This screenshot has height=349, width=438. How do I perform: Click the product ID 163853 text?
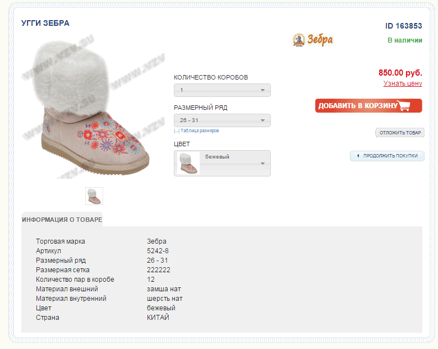(x=404, y=26)
